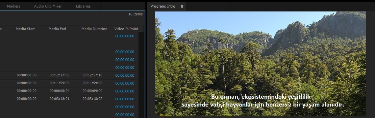Screen dimensions: 375x118
Task: Open the Program monitor panel menu icon
Action: click(x=182, y=7)
